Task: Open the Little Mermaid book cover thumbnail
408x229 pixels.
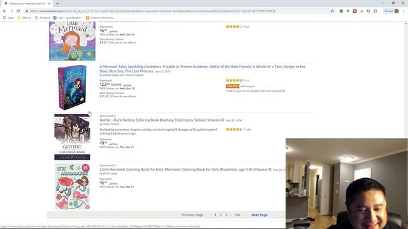Action: click(72, 41)
